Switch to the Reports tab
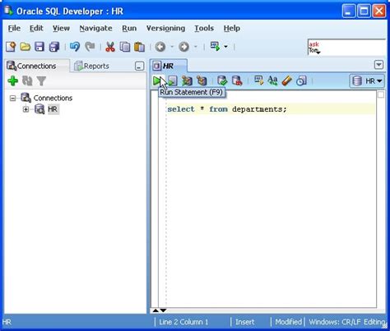 tap(92, 66)
